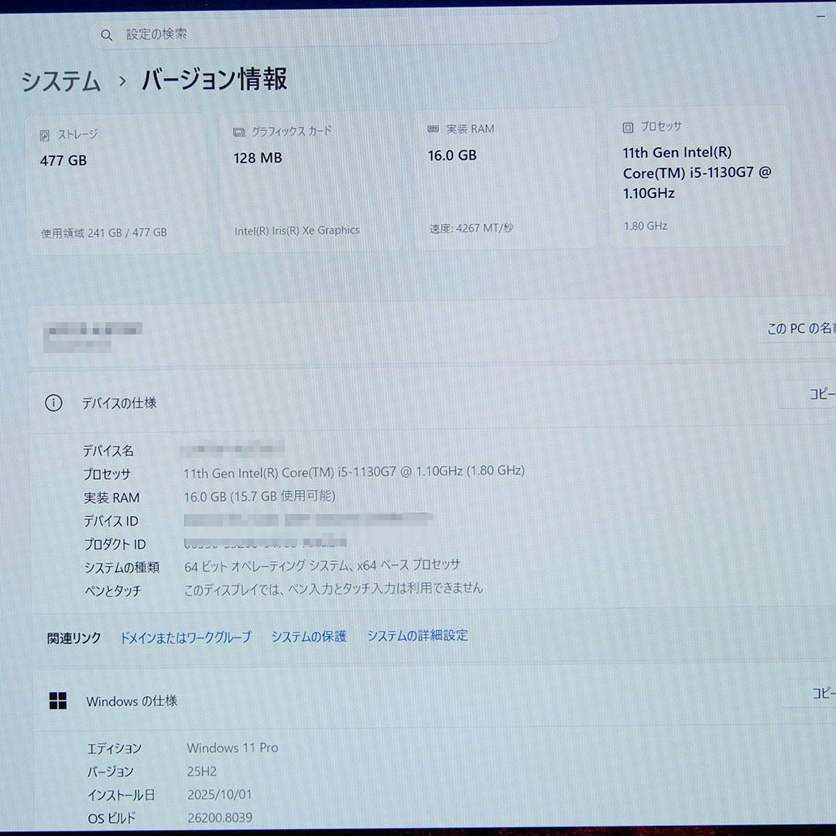The width and height of the screenshot is (836, 836).
Task: Open システムの保護 link
Action: 309,636
